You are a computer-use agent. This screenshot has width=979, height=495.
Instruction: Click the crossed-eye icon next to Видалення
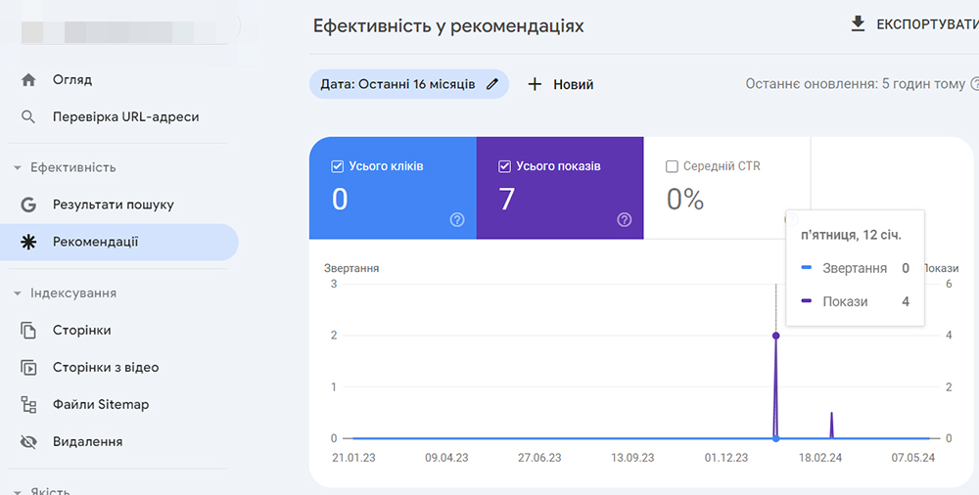pos(28,442)
